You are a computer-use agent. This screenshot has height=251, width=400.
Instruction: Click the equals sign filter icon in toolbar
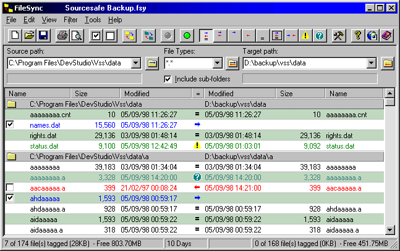pos(263,36)
